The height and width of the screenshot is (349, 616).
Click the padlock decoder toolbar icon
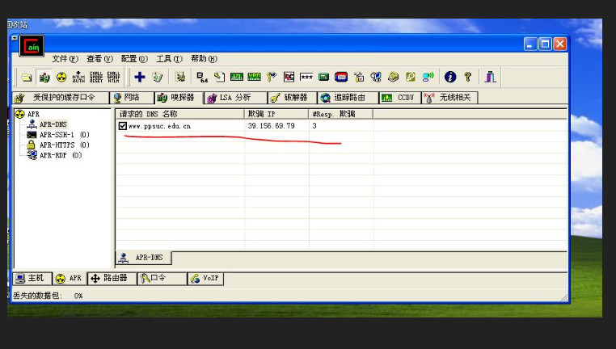click(359, 77)
